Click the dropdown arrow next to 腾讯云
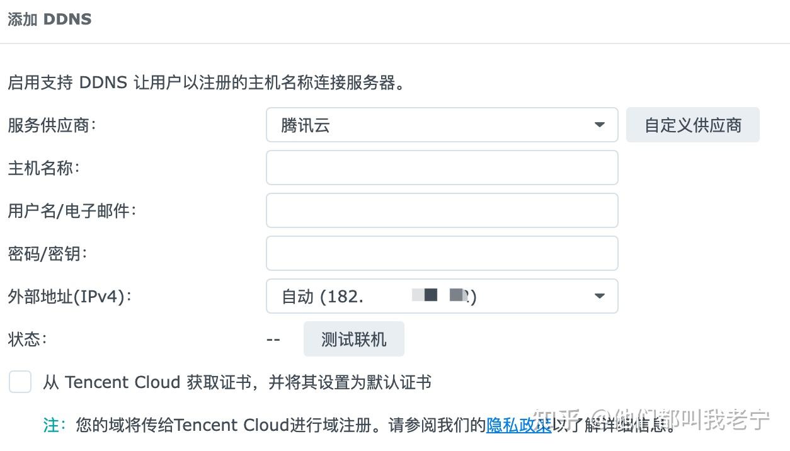The width and height of the screenshot is (790, 451). coord(599,125)
